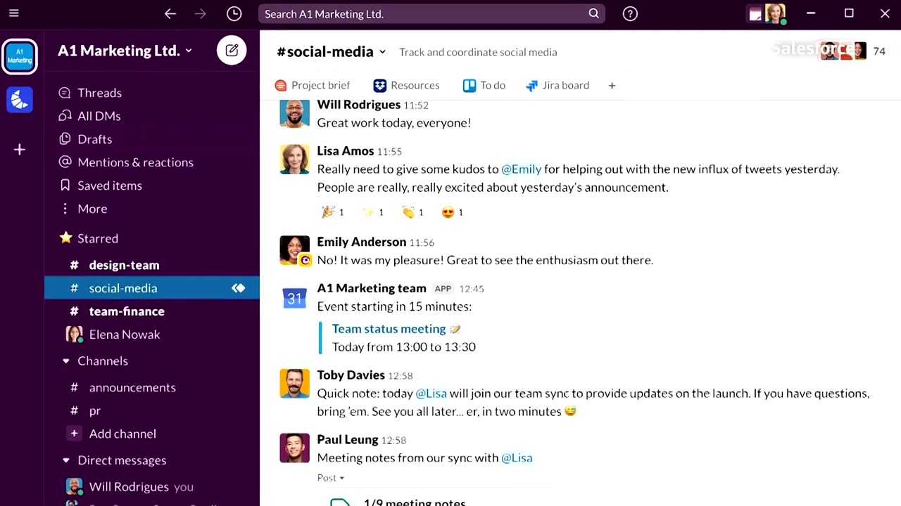Screen dimensions: 901x506
Task: Click the Search A1 Marketing Ltd. field
Action: click(431, 13)
